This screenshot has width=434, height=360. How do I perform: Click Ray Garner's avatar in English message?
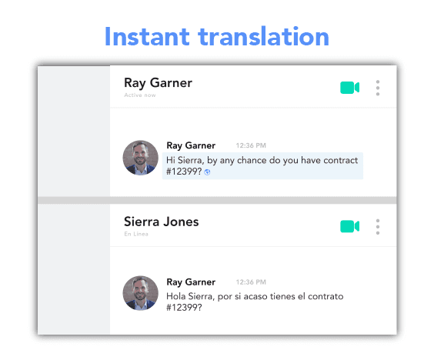pos(141,158)
